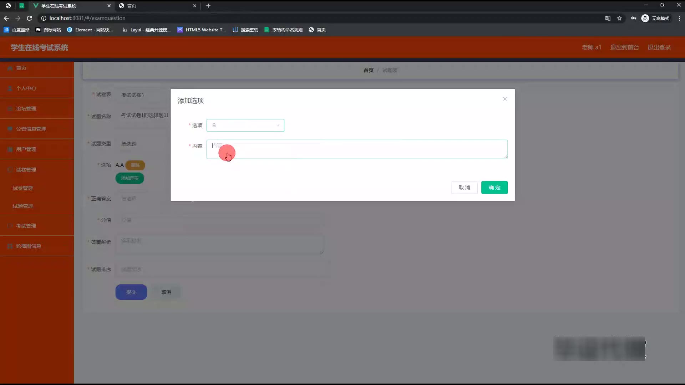
Task: Go back using browser back arrow
Action: [6, 18]
